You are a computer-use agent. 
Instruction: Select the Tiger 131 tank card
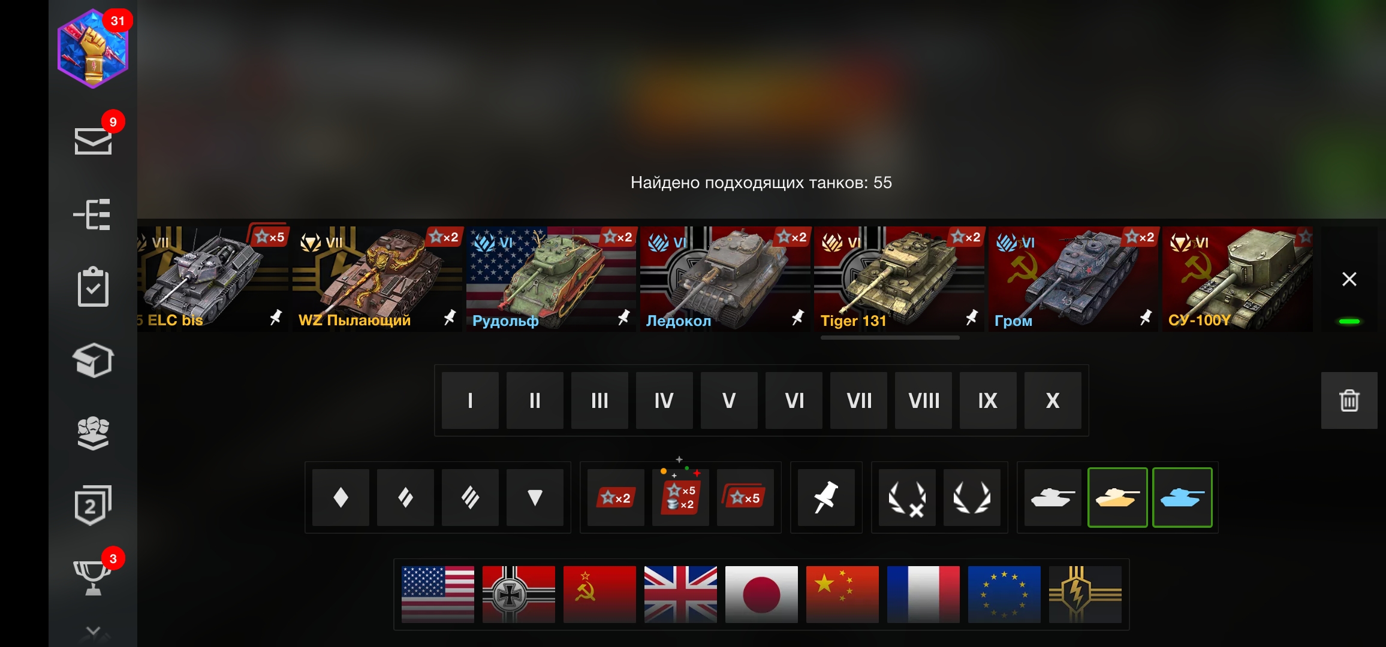pos(899,279)
